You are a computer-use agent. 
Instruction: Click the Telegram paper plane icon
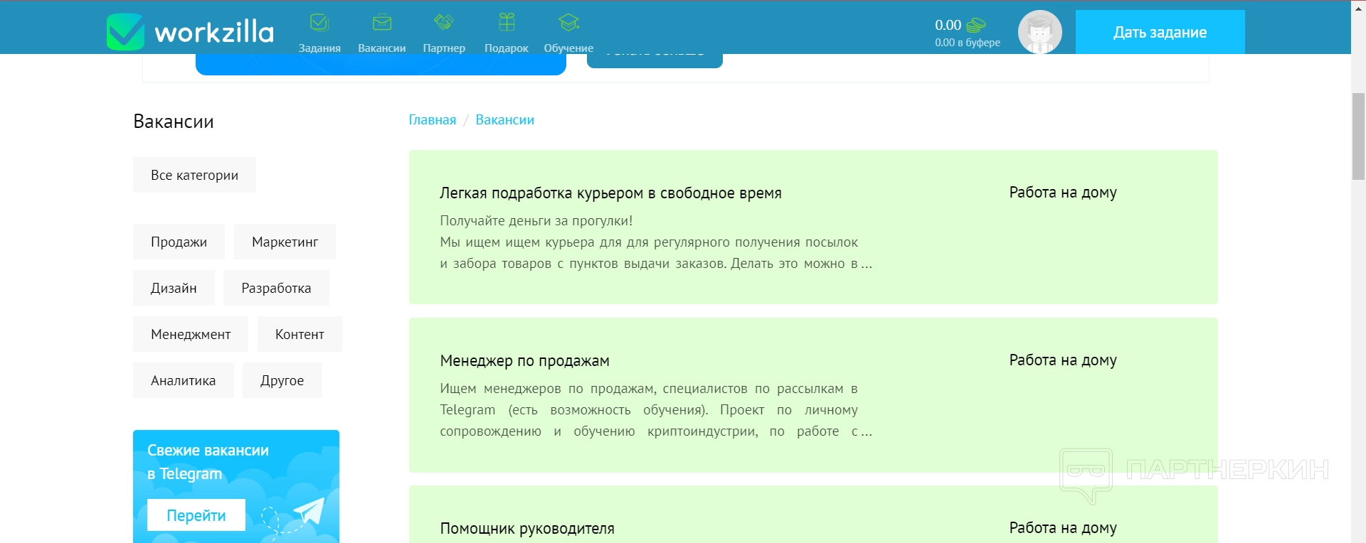[309, 510]
